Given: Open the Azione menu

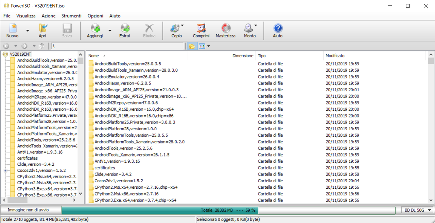Looking at the screenshot, I should (49, 16).
